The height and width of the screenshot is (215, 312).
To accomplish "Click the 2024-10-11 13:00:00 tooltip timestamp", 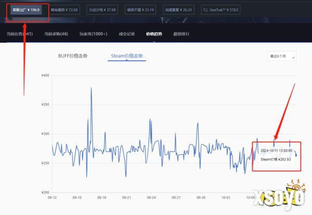I will coord(277,150).
